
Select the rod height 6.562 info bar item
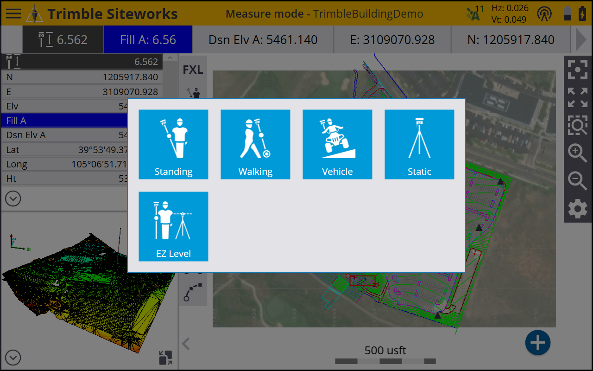63,40
